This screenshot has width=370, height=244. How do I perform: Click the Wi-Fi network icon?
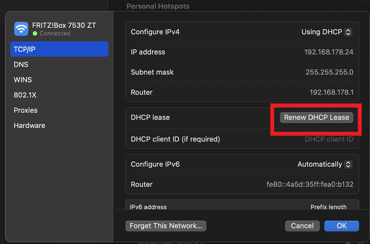[x=21, y=29]
